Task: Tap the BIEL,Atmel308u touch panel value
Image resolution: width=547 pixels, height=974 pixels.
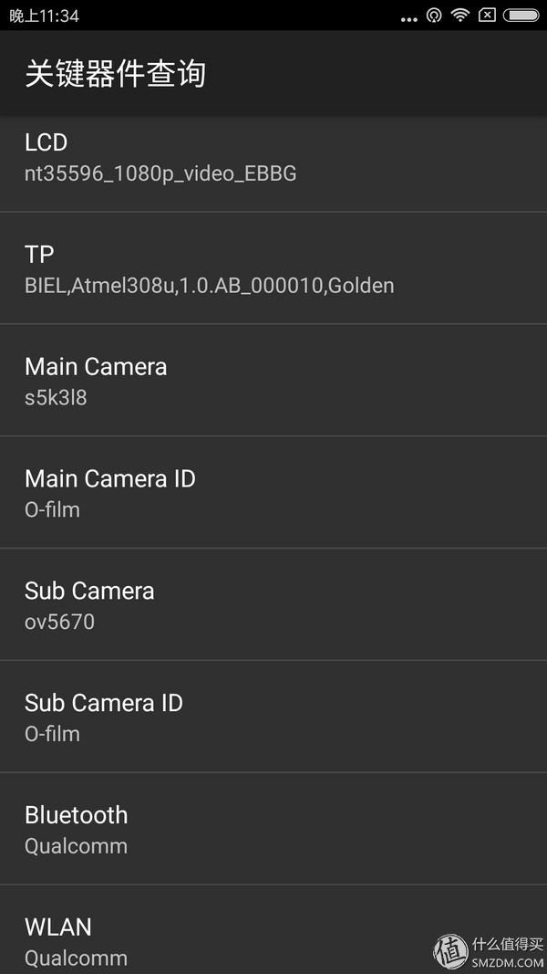Action: (209, 286)
